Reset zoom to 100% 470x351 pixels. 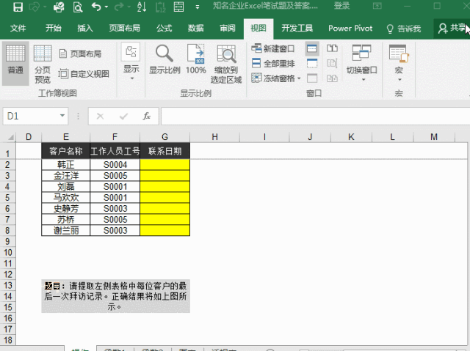[x=196, y=59]
